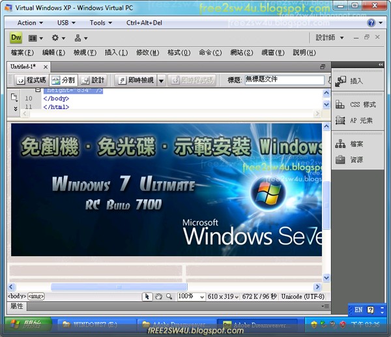391x337 pixels.
Task: Click the design view scroll down arrow
Action: pos(326,278)
